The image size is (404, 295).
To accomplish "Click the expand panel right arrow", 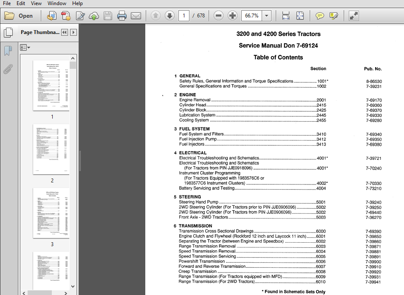I will [x=73, y=32].
